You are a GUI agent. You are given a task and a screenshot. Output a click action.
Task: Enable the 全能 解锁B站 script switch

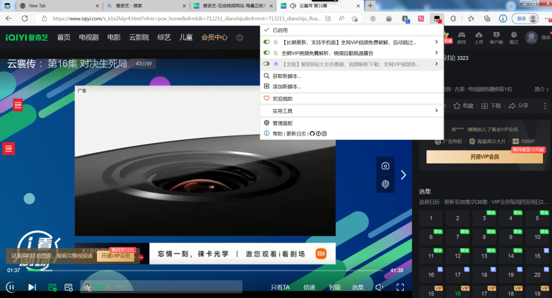point(266,63)
